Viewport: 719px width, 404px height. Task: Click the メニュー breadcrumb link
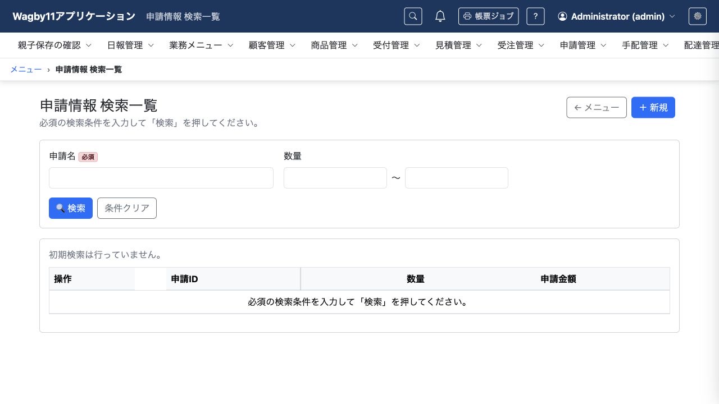click(x=26, y=70)
